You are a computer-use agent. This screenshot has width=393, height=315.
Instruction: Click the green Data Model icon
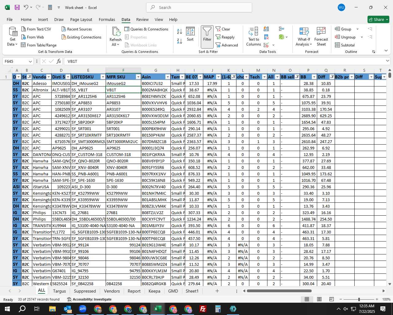[282, 37]
